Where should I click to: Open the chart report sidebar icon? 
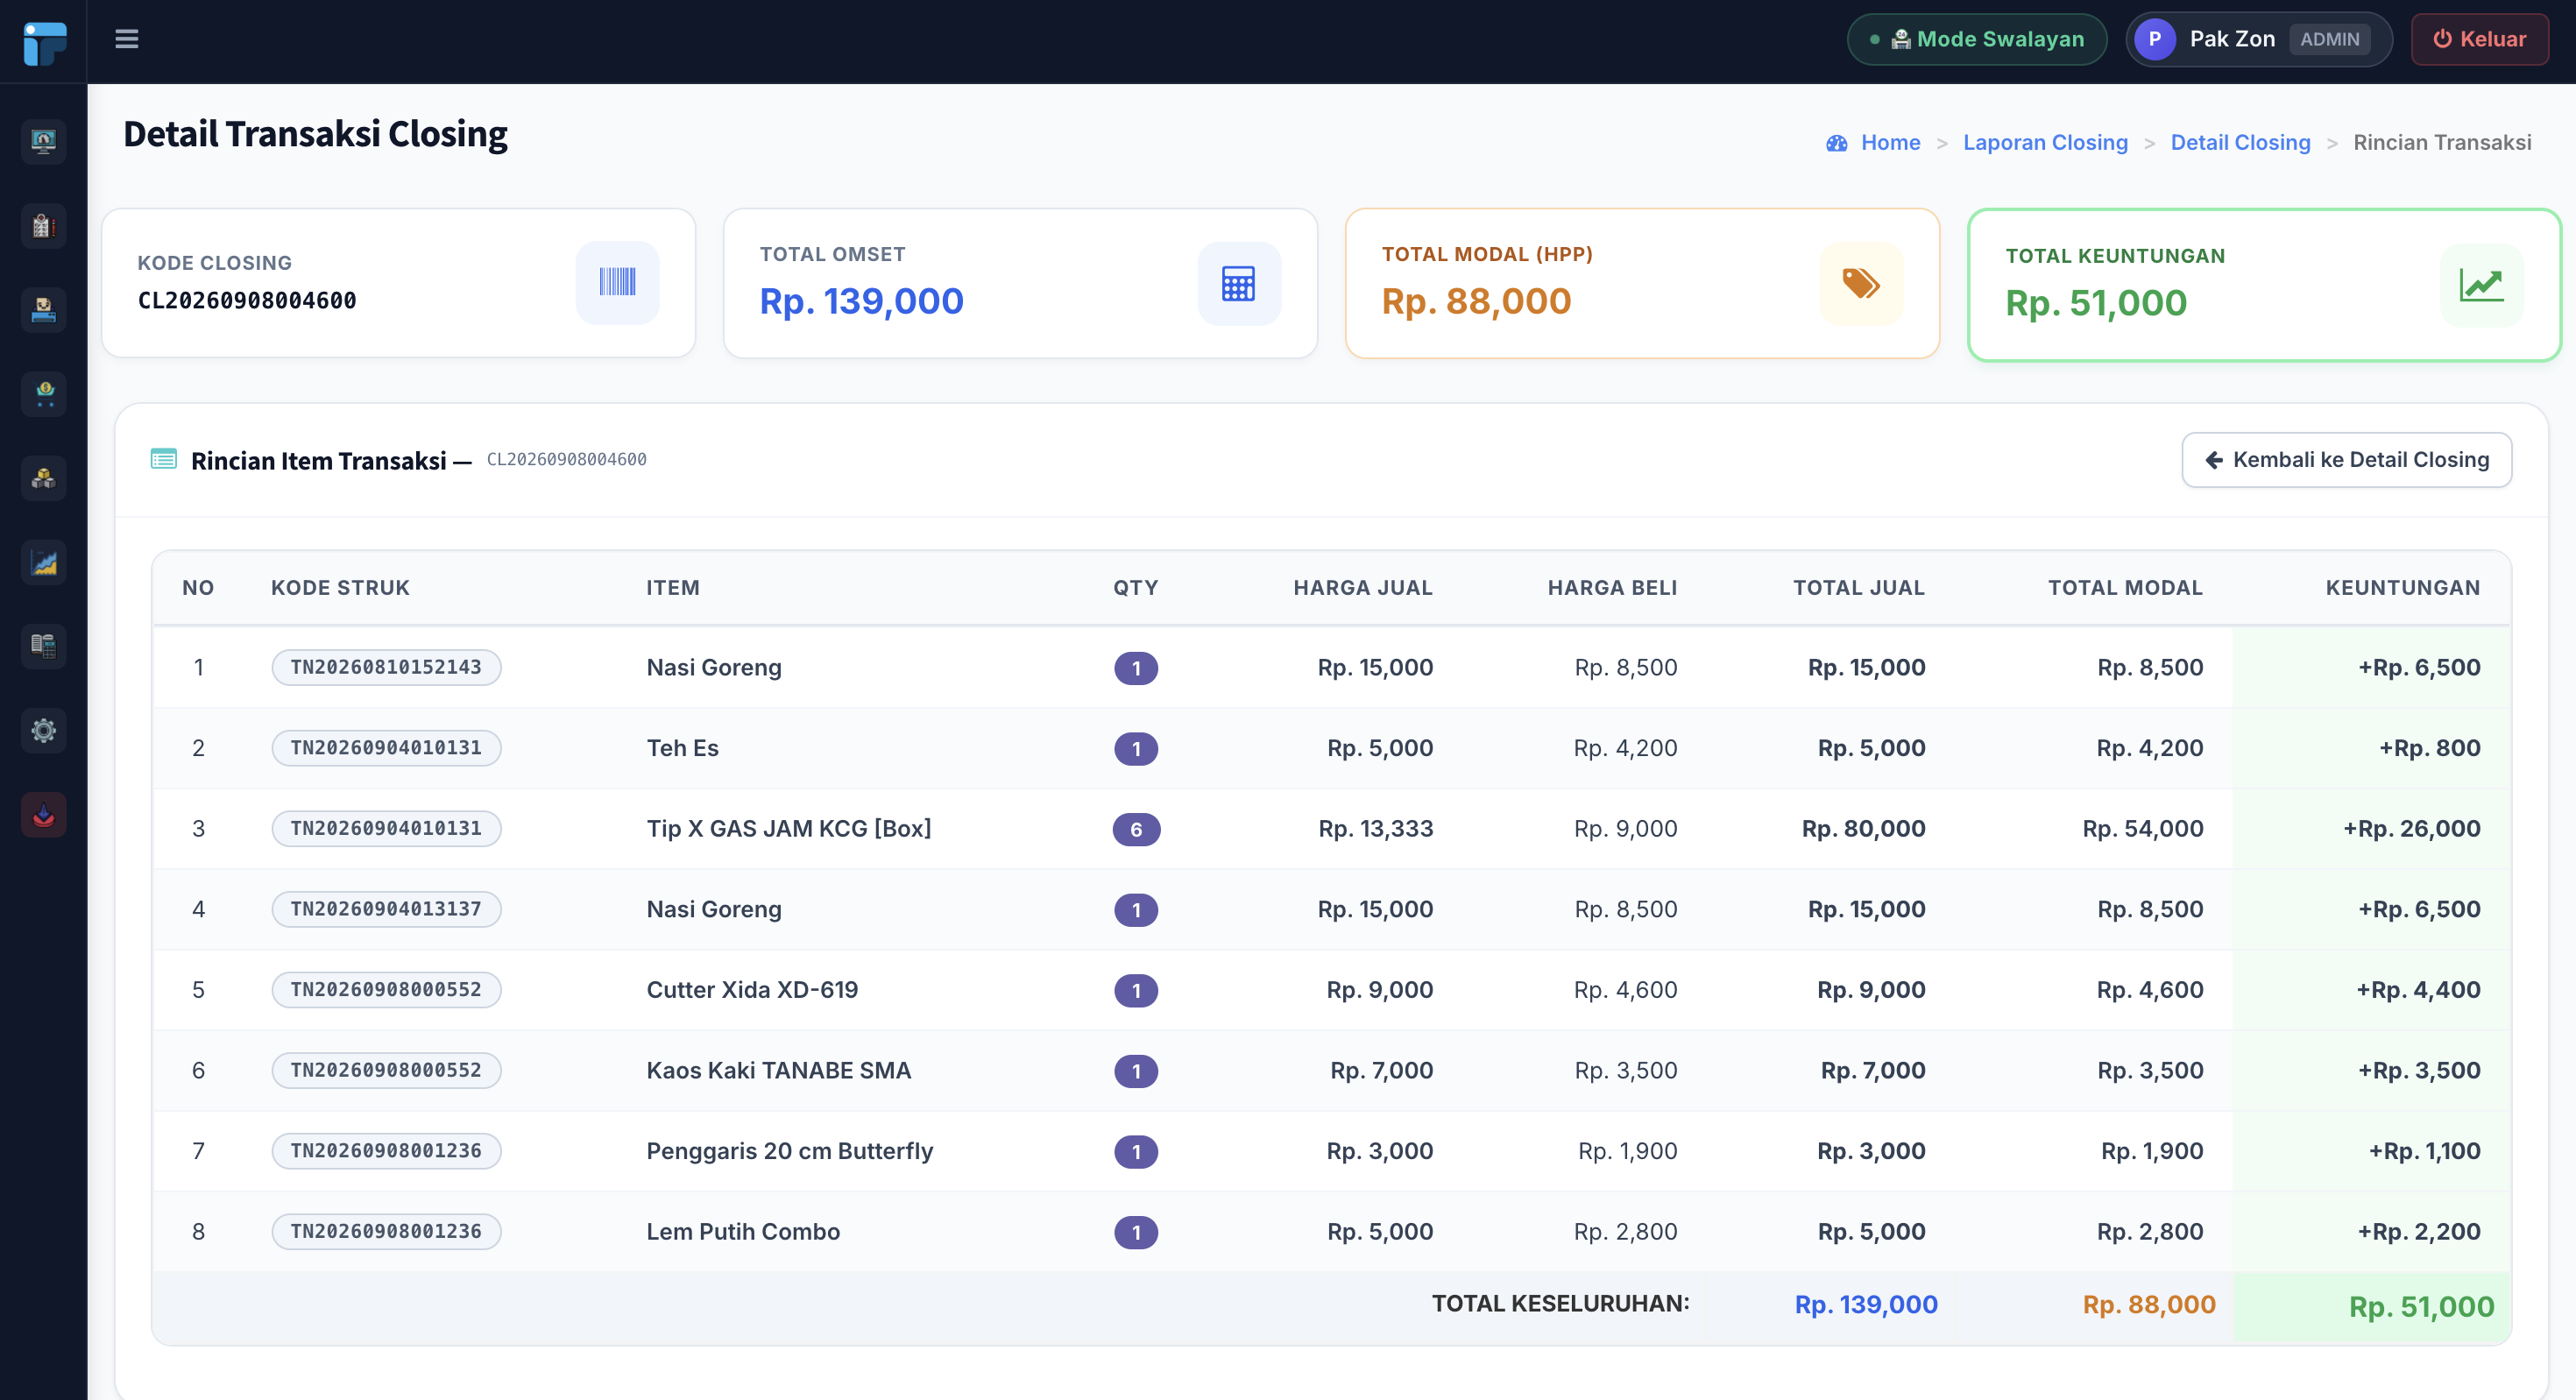(43, 562)
